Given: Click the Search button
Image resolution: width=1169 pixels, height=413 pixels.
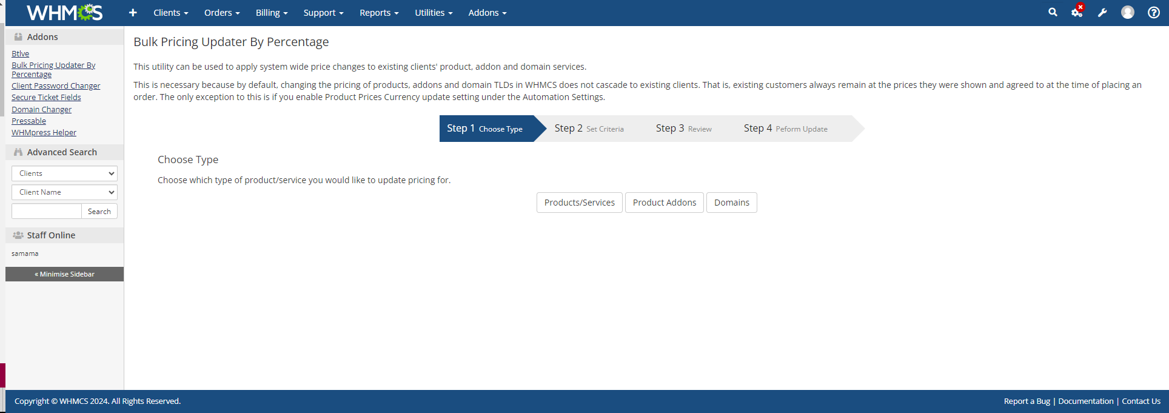Looking at the screenshot, I should coord(99,211).
